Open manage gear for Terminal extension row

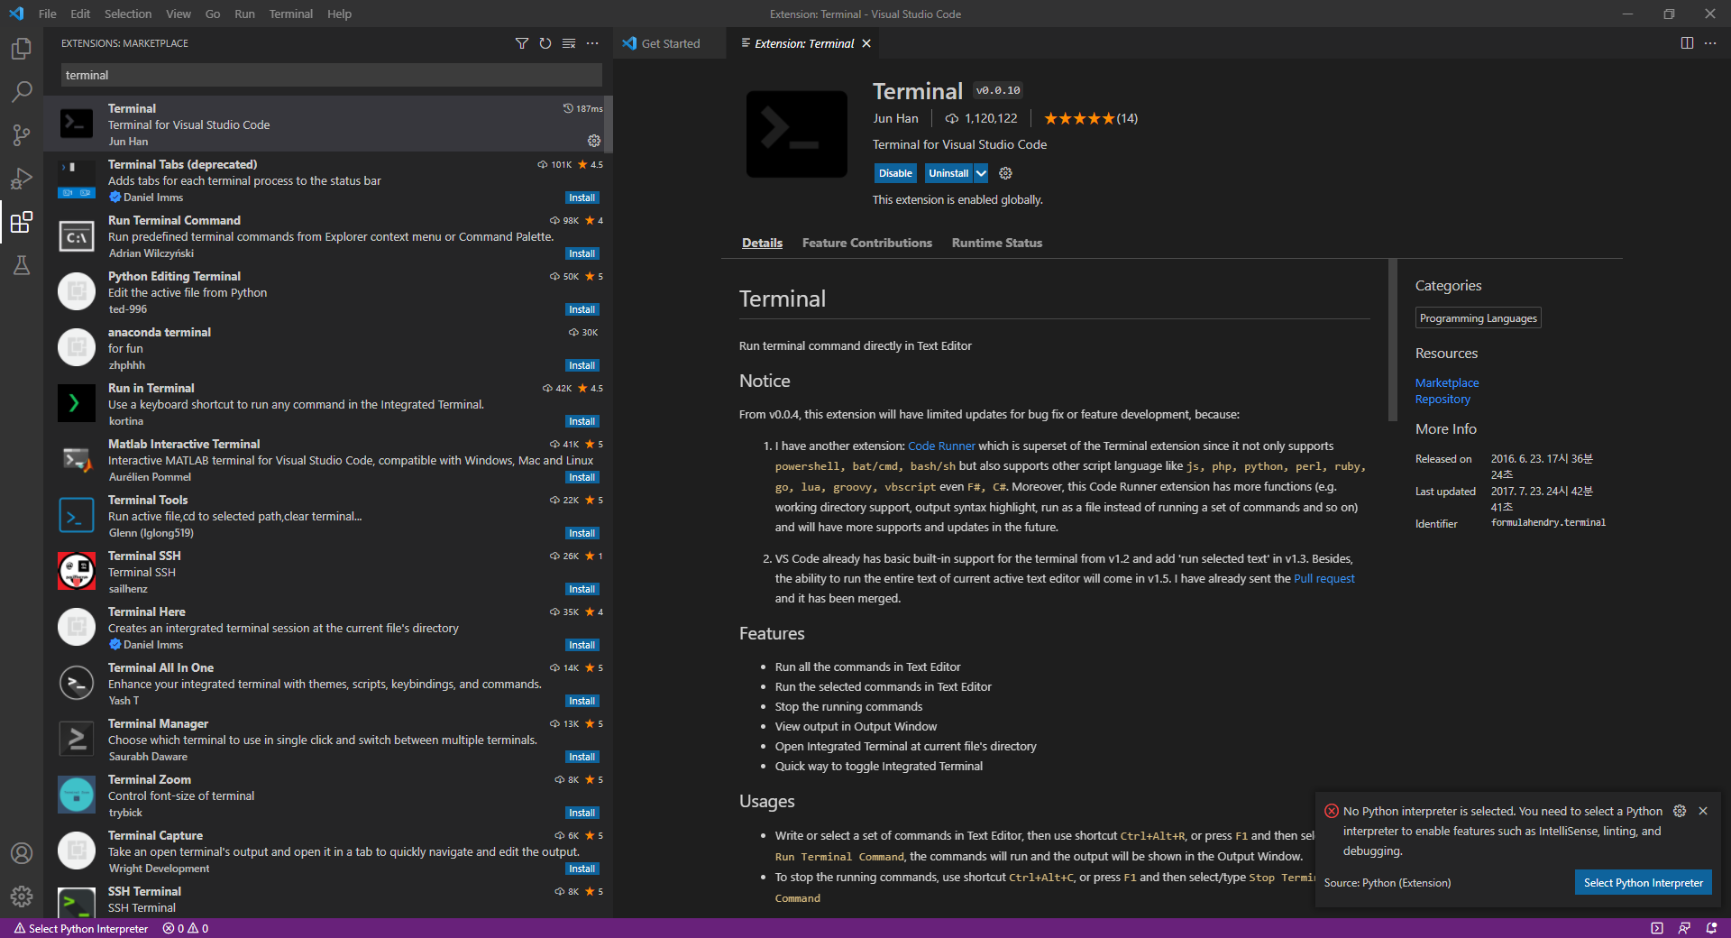[594, 141]
